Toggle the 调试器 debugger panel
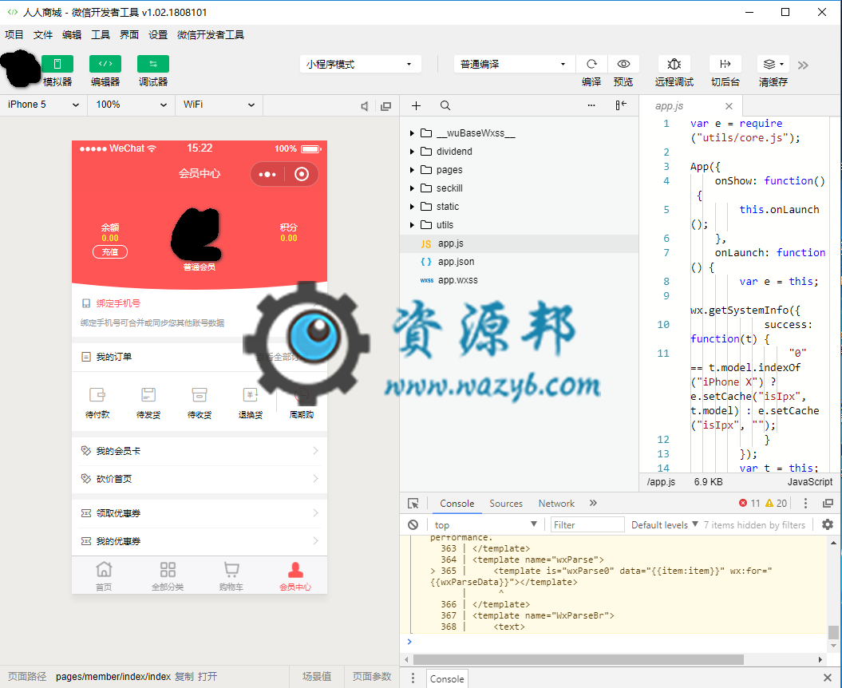Image resolution: width=842 pixels, height=688 pixels. point(153,64)
